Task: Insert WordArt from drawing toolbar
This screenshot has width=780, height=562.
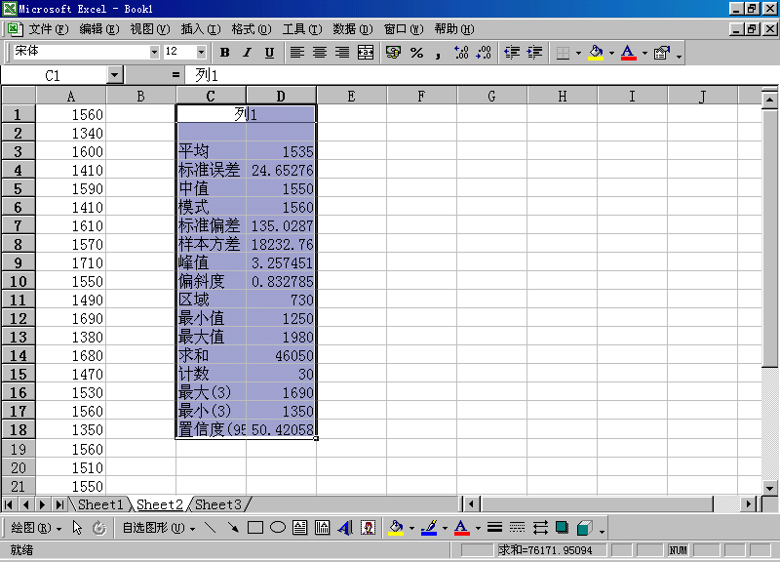Action: [345, 528]
